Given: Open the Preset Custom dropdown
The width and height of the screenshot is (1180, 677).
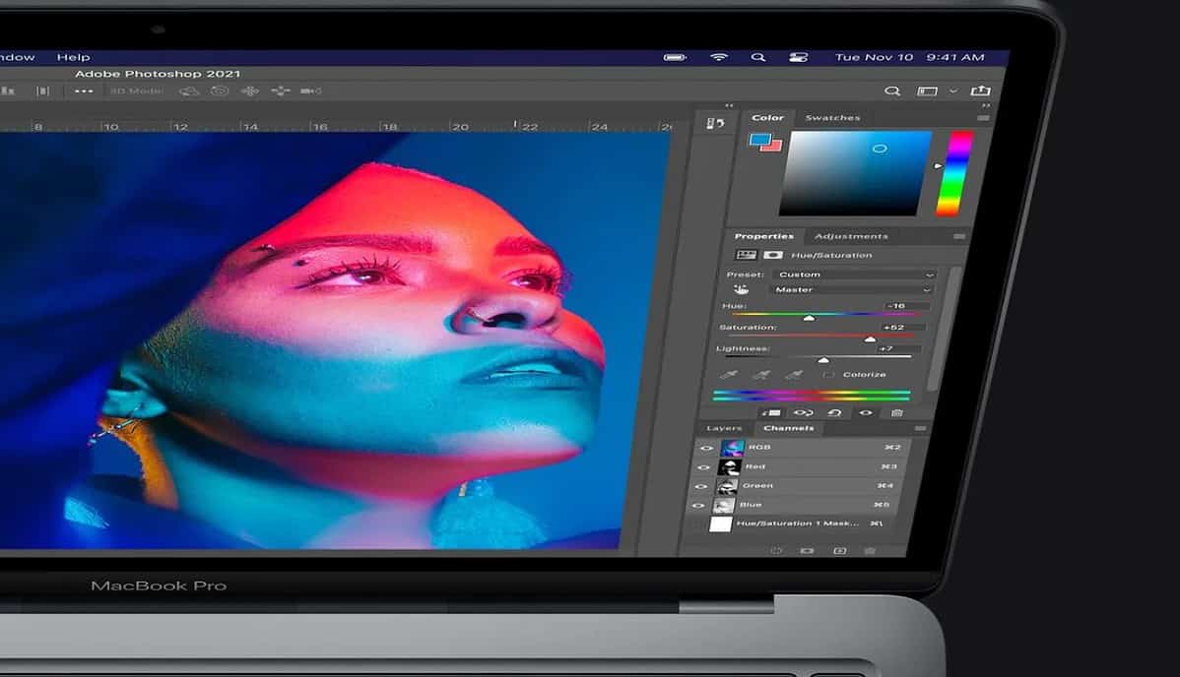Looking at the screenshot, I should [852, 274].
